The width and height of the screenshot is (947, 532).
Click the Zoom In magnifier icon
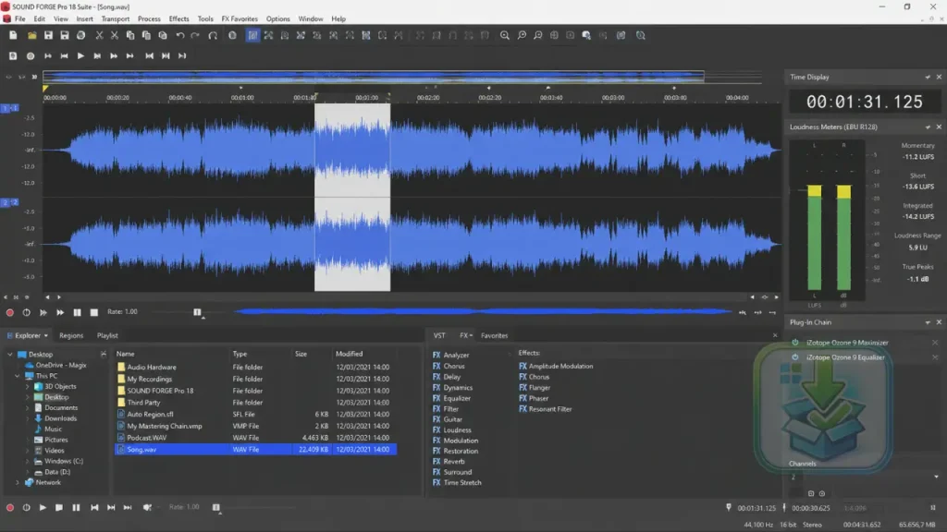(505, 36)
